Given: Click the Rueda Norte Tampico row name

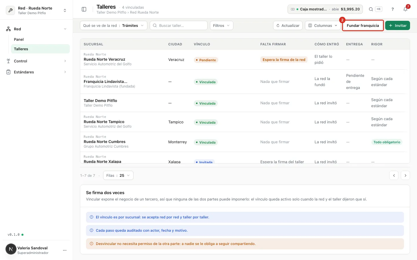Looking at the screenshot, I should point(104,122).
